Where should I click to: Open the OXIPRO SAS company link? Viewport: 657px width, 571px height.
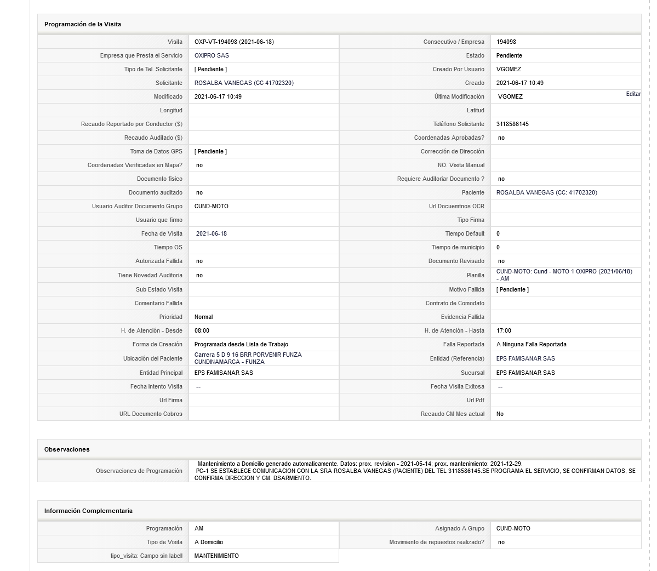click(x=211, y=55)
